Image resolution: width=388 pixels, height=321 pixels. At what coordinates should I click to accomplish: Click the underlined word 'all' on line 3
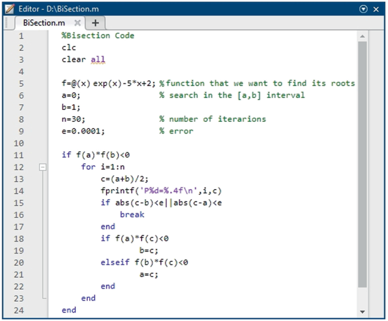[x=98, y=59]
